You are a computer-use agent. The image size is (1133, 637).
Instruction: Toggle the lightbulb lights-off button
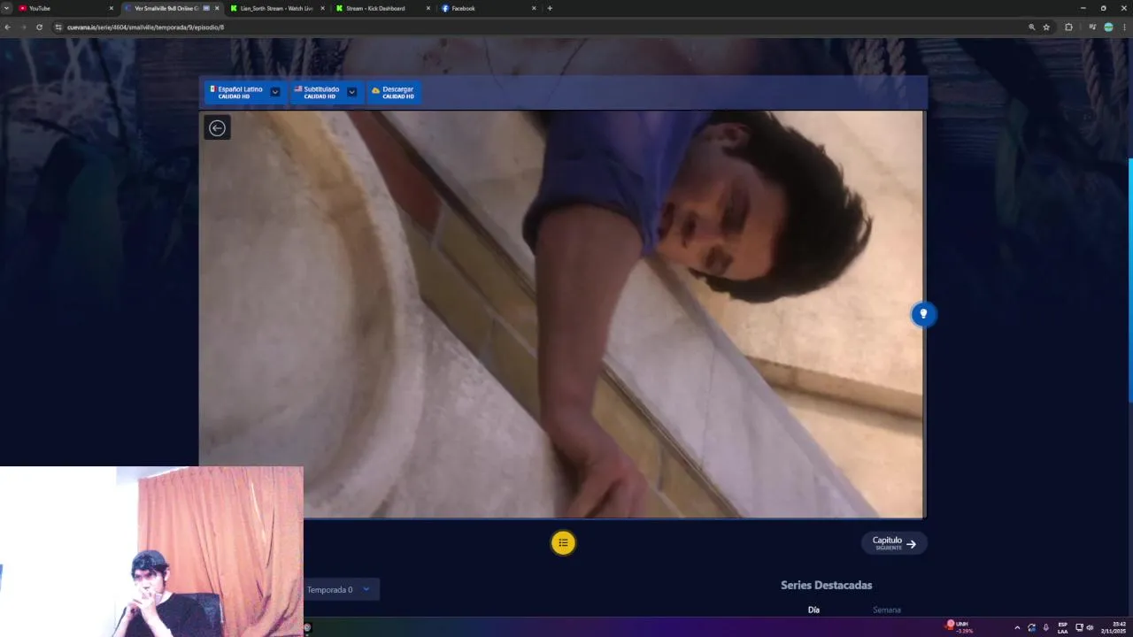[x=923, y=314]
